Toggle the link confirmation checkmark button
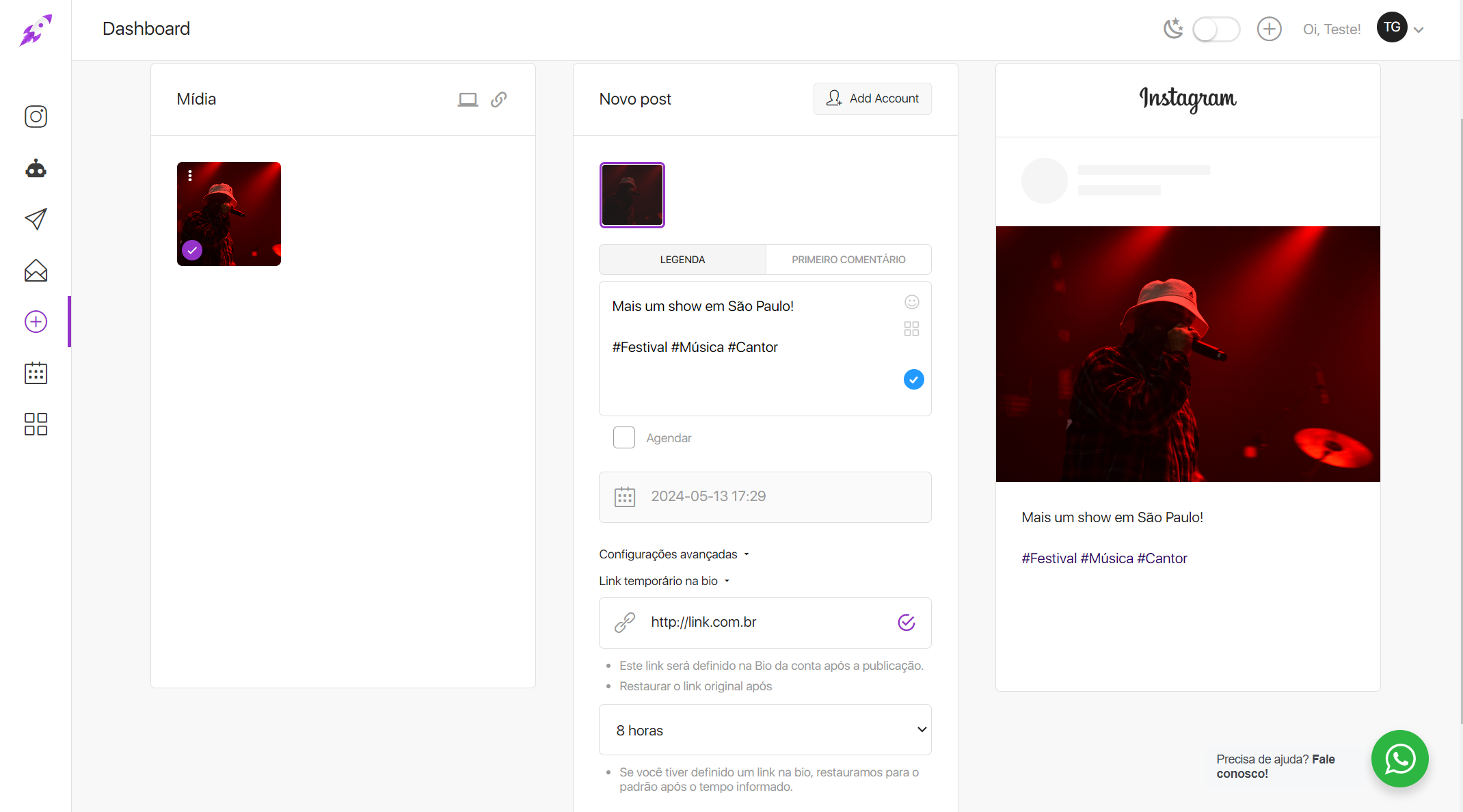Viewport: 1463px width, 812px height. pos(907,622)
